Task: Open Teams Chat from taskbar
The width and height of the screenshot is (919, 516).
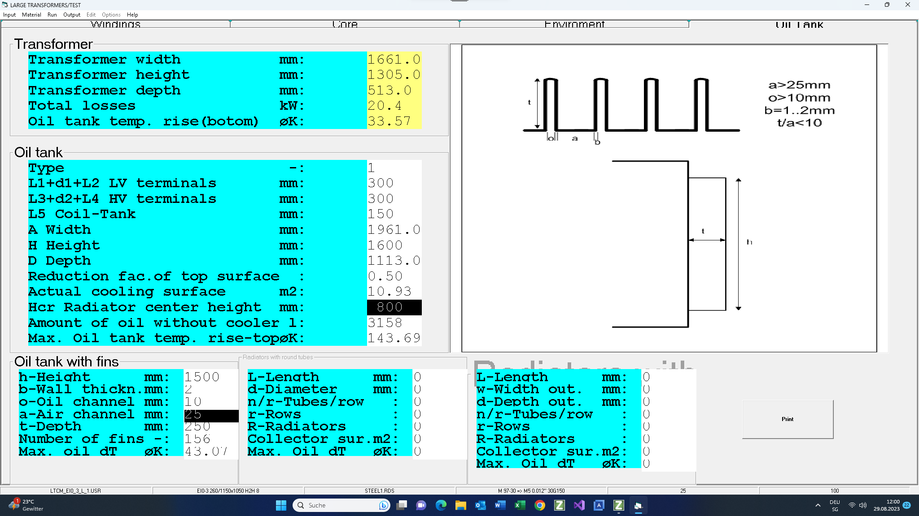Action: [x=421, y=505]
